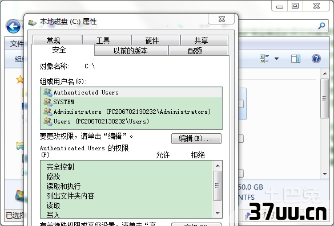Switch to the 工具 tab
This screenshot has width=334, height=226.
click(x=107, y=40)
